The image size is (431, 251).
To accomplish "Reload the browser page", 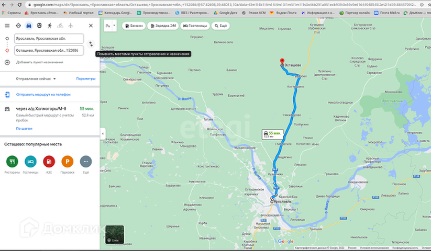I will [19, 5].
